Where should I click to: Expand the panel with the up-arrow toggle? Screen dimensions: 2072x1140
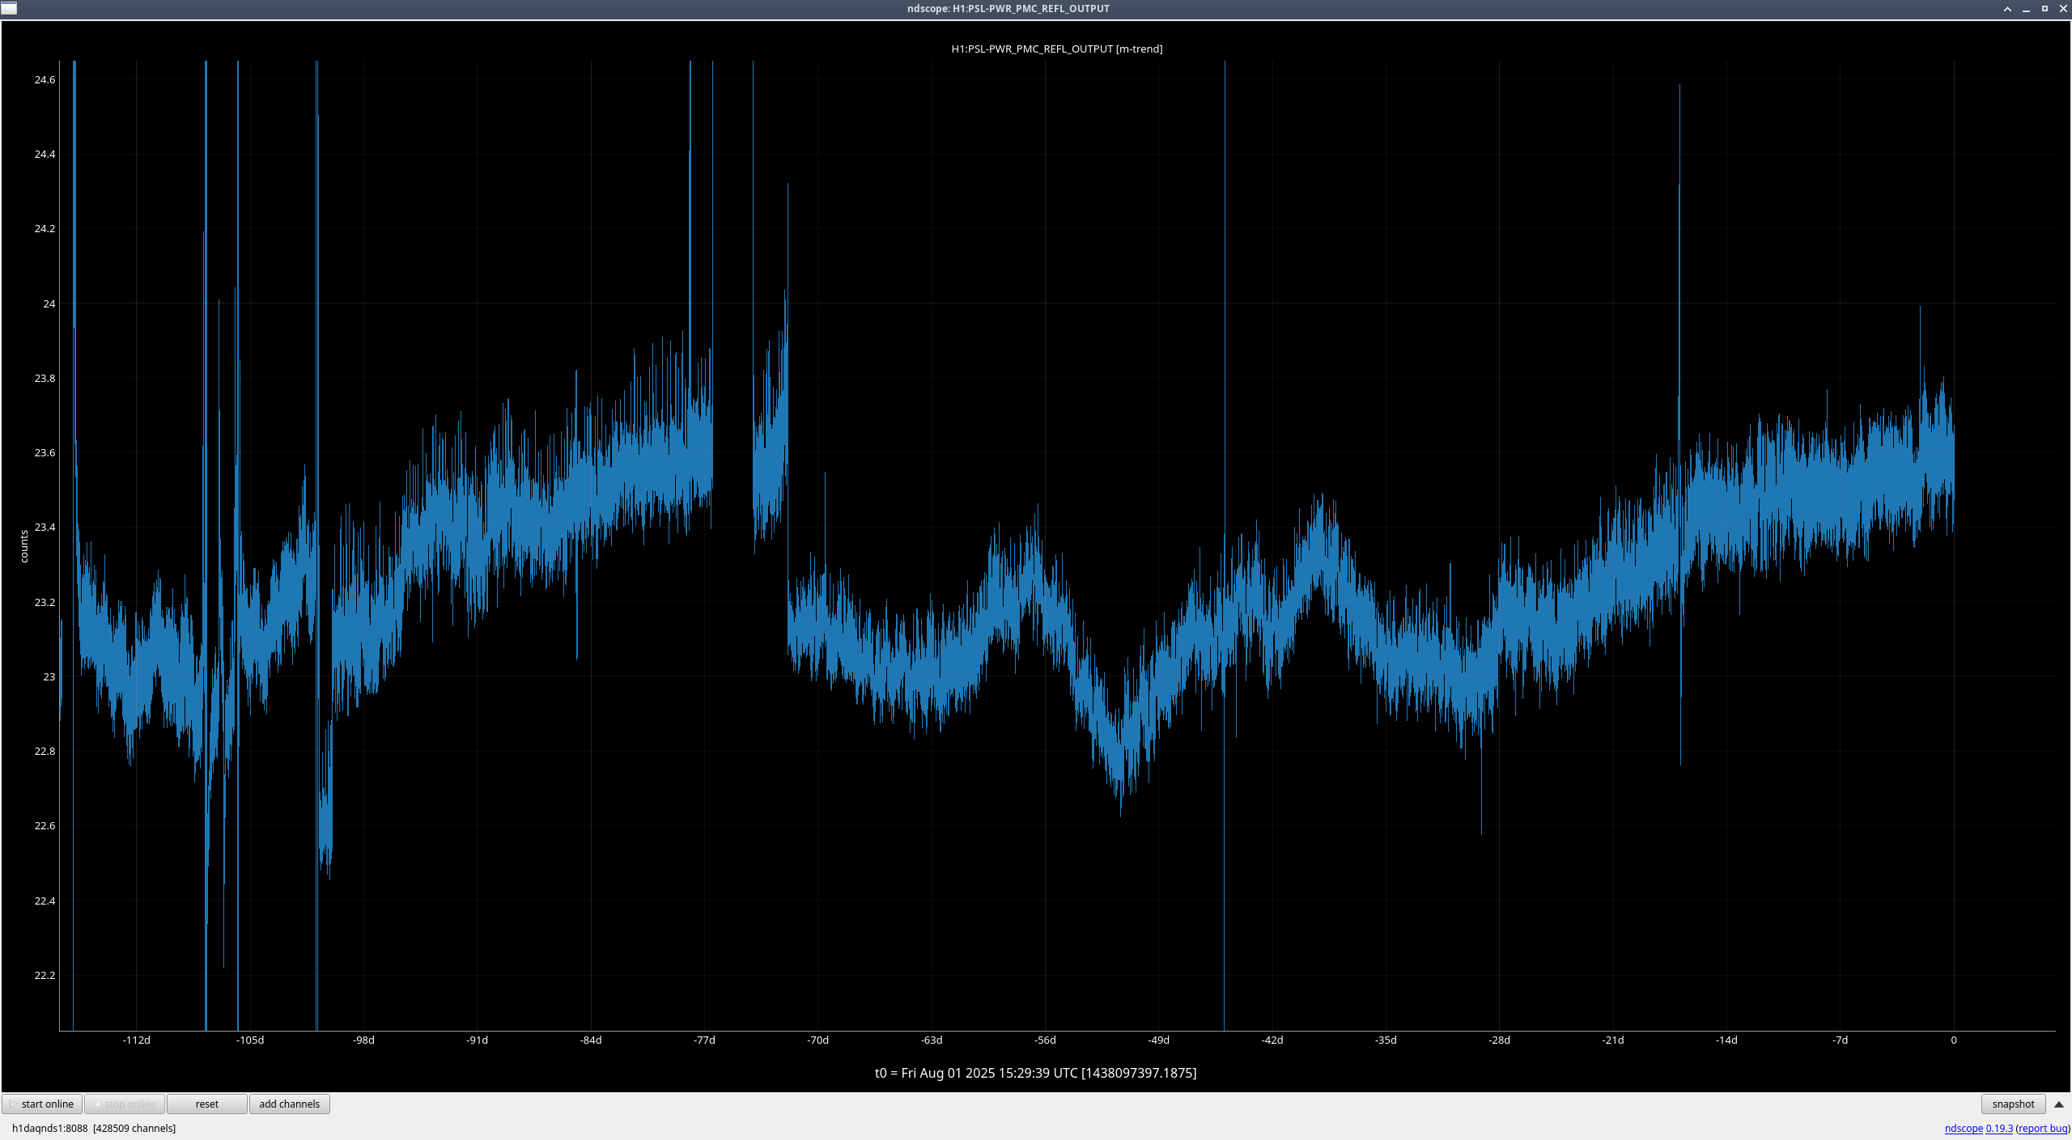pyautogui.click(x=2059, y=1104)
